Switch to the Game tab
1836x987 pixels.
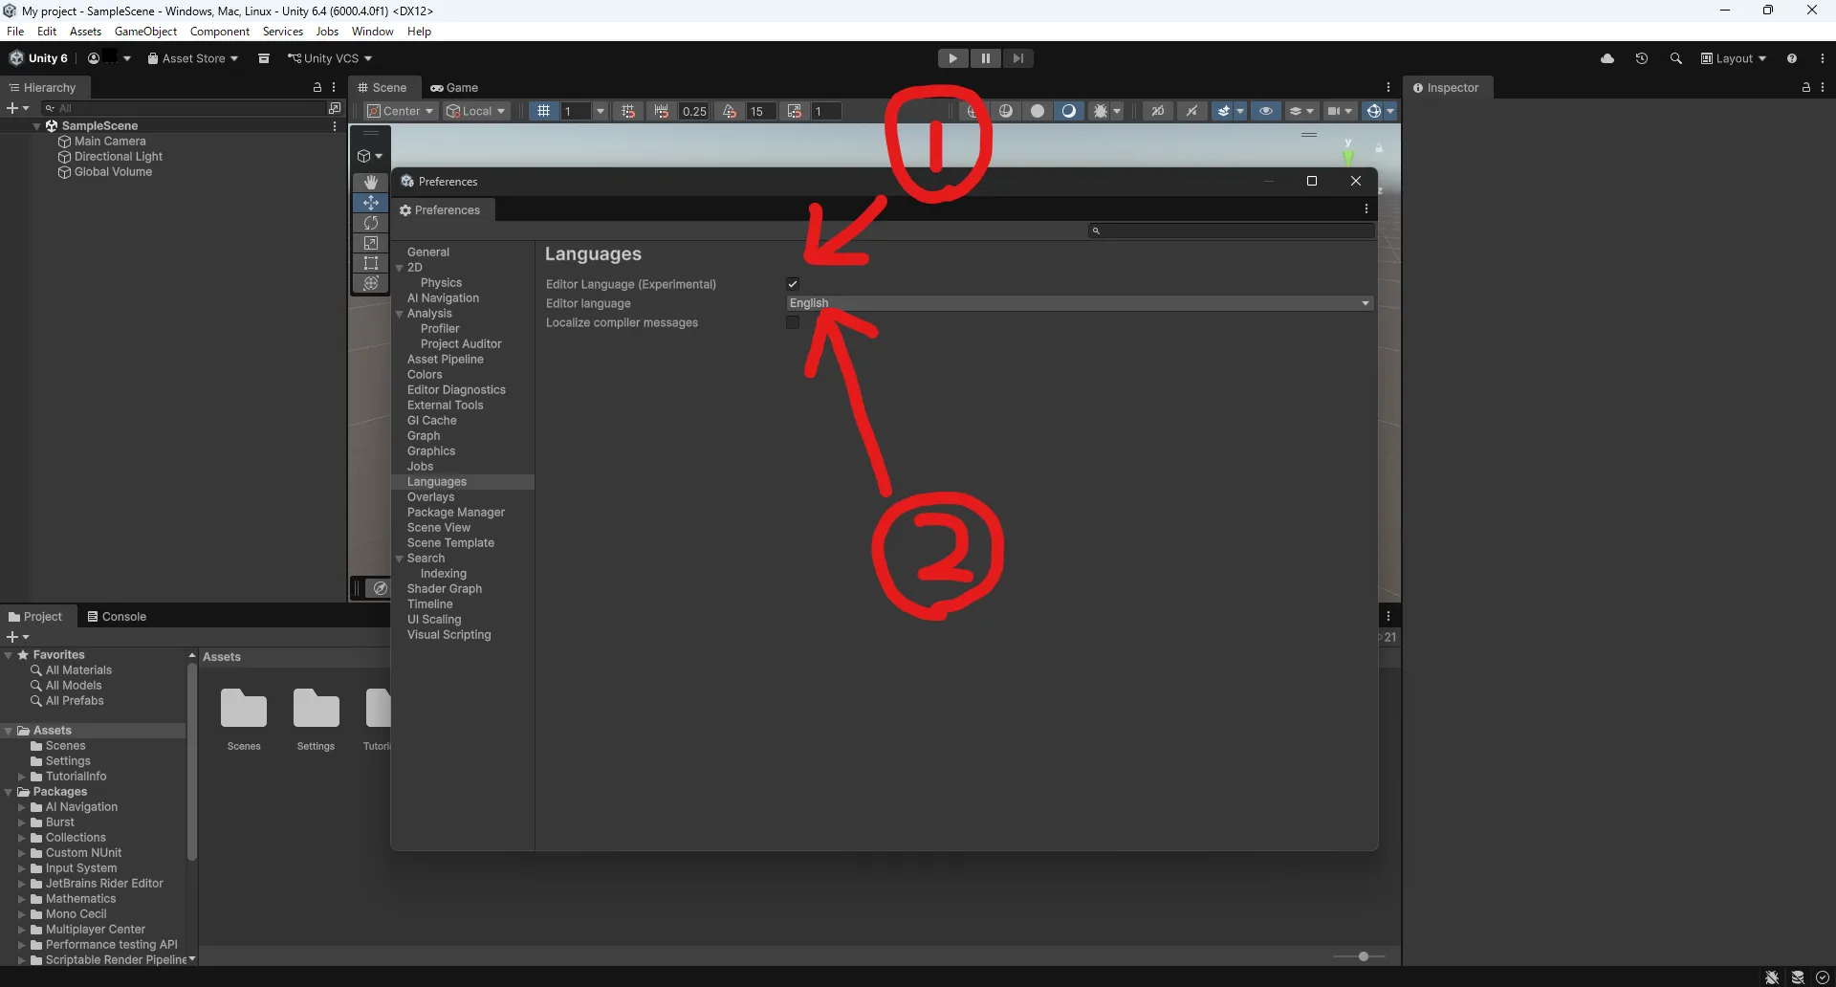click(455, 87)
